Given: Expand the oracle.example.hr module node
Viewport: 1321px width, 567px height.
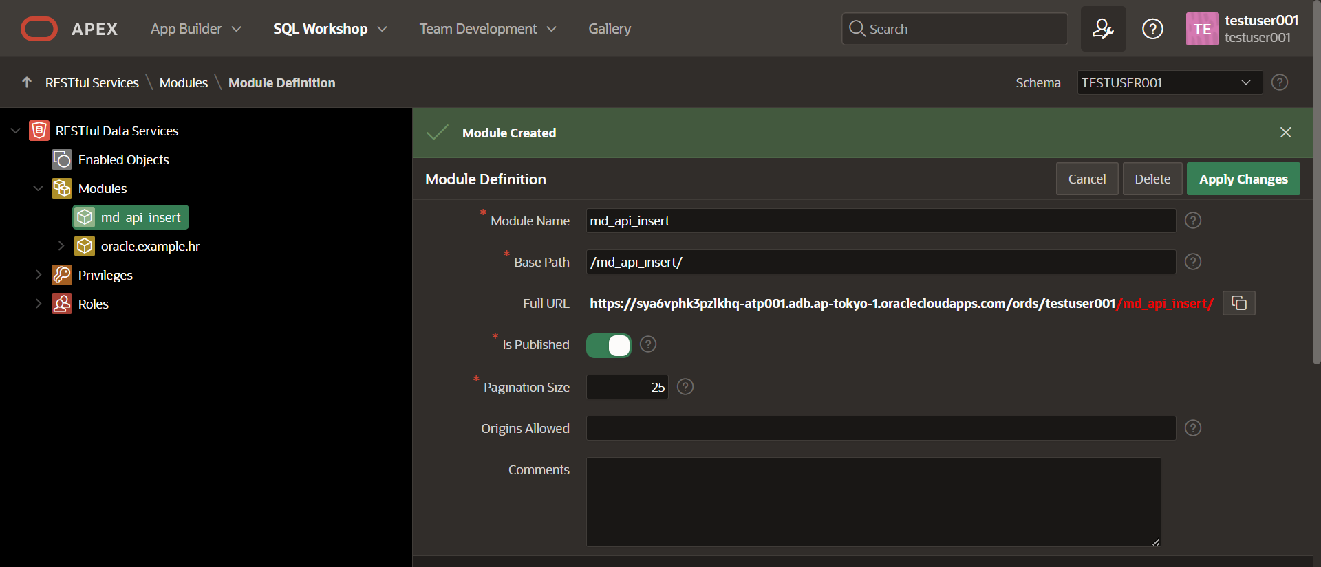Looking at the screenshot, I should coord(61,246).
